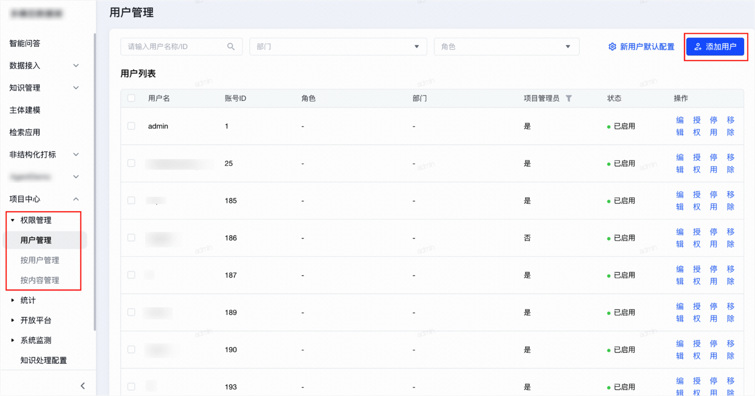Expand the 统计 tree node
This screenshot has height=396, width=755.
coord(13,300)
